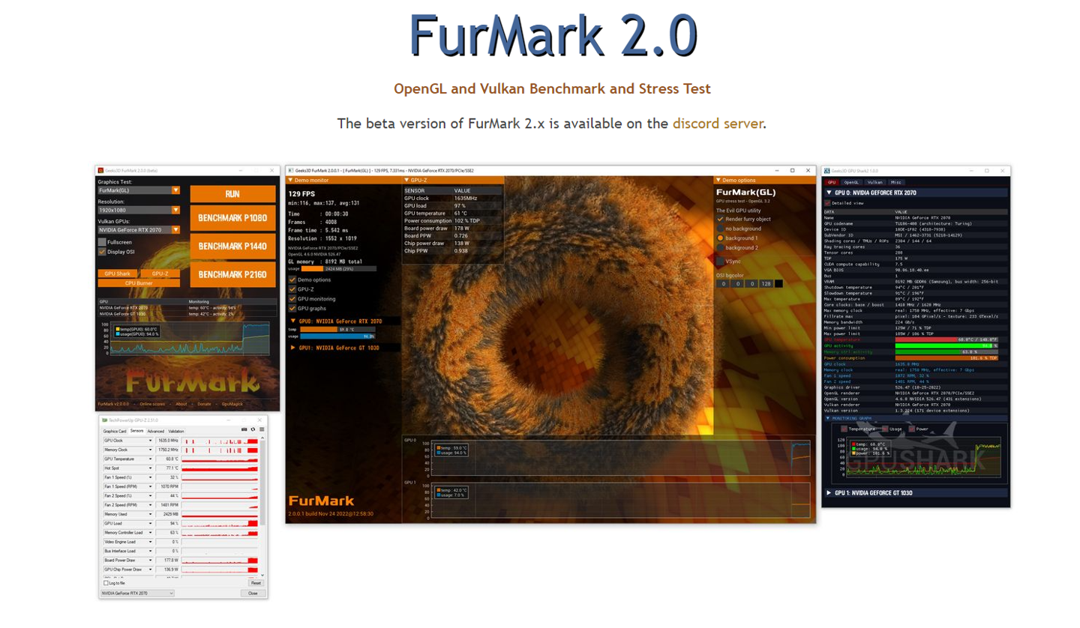Image resolution: width=1080 pixels, height=628 pixels.
Task: Open the discord server link
Action: (717, 124)
